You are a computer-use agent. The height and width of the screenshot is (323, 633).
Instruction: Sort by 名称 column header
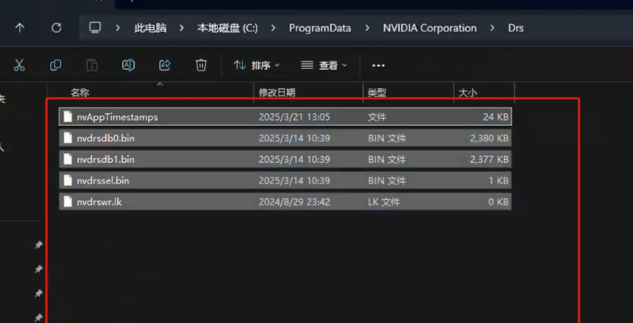[80, 93]
